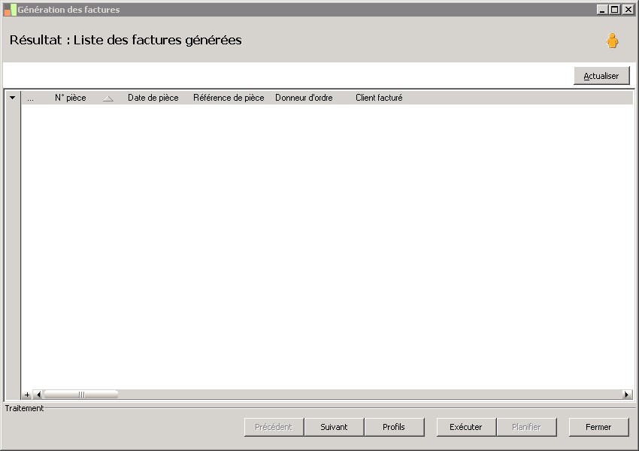The width and height of the screenshot is (639, 451).
Task: Close window using title bar X
Action: click(628, 9)
